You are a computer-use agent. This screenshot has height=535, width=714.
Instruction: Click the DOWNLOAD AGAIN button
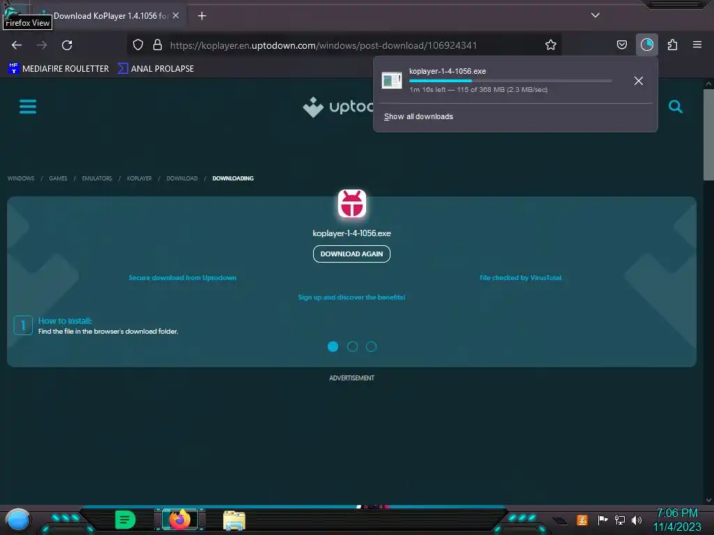[x=351, y=254]
